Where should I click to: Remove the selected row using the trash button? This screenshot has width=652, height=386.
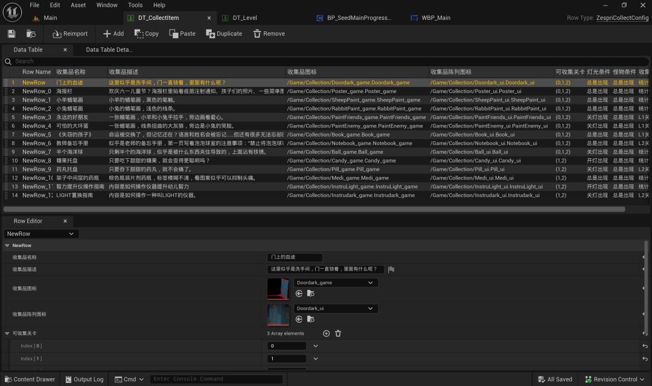269,34
